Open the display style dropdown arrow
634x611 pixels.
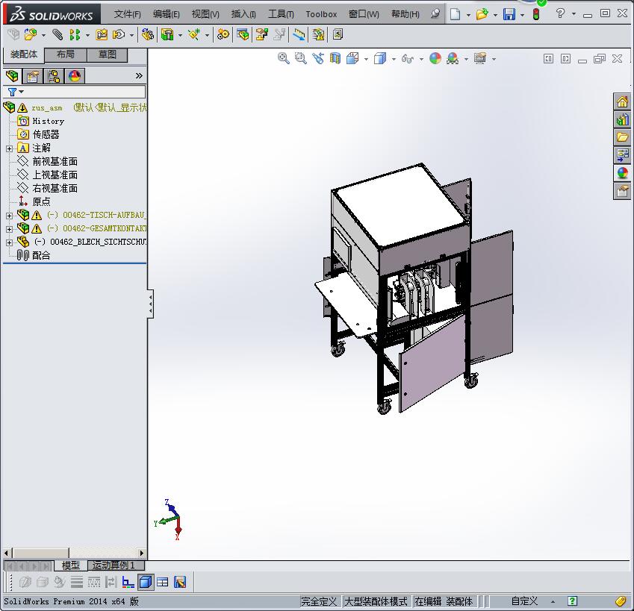pyautogui.click(x=394, y=60)
